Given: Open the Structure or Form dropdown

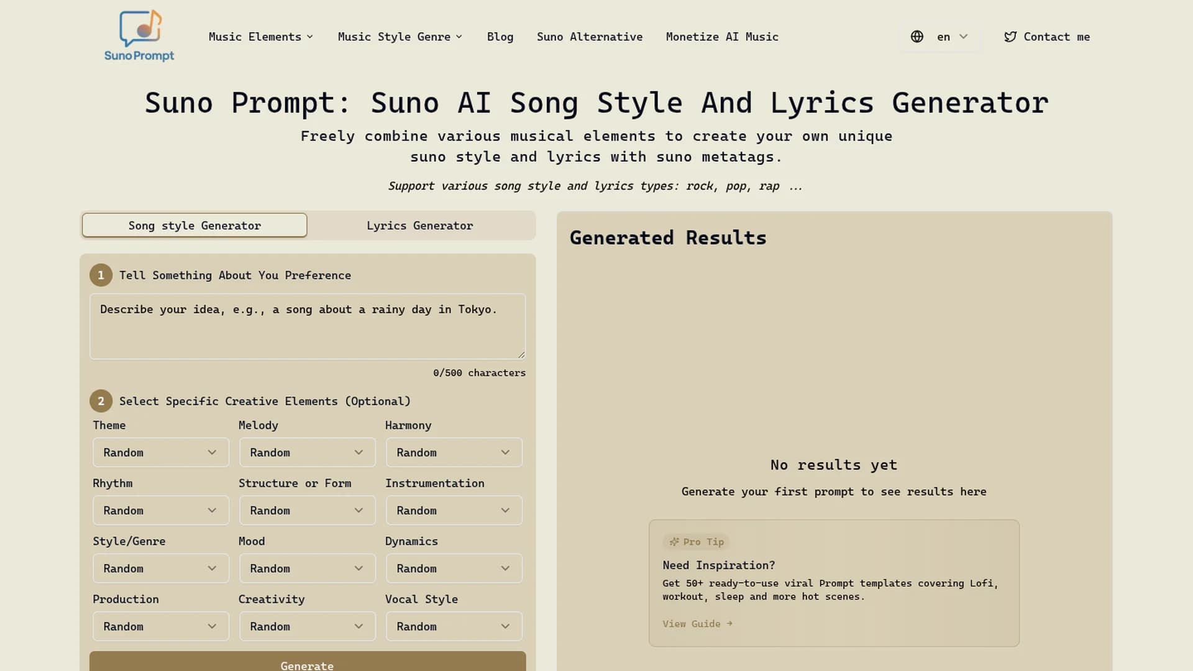Looking at the screenshot, I should 308,511.
